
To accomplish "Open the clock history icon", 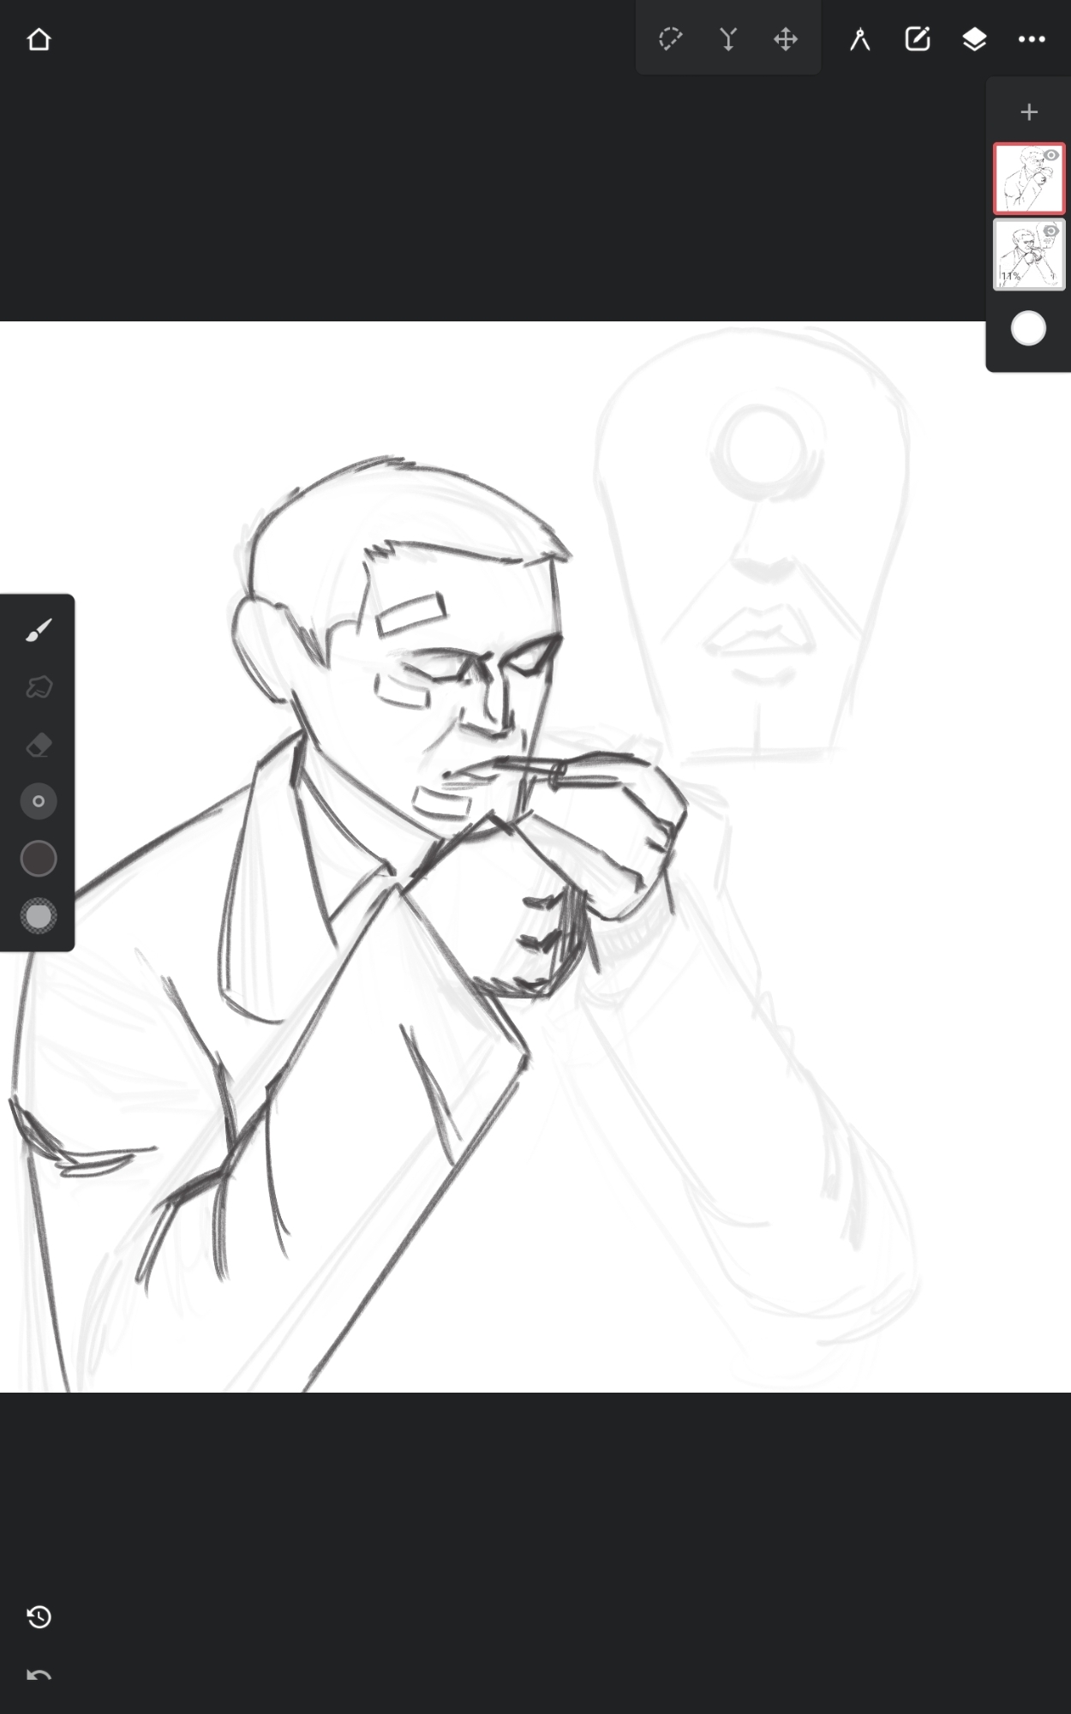I will [39, 1617].
